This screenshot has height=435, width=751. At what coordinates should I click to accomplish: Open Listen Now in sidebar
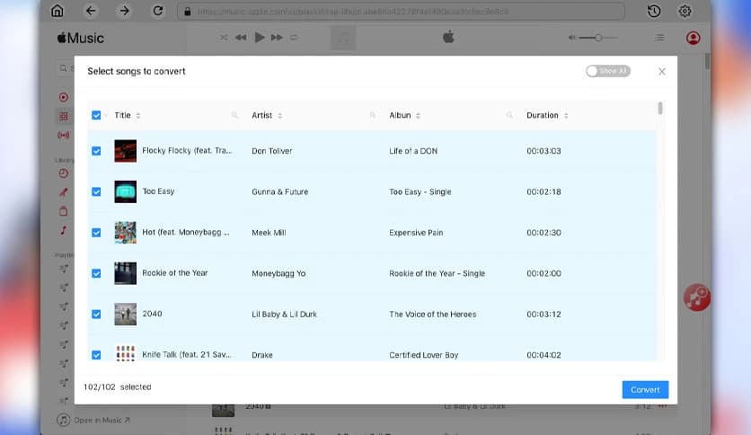(x=63, y=97)
